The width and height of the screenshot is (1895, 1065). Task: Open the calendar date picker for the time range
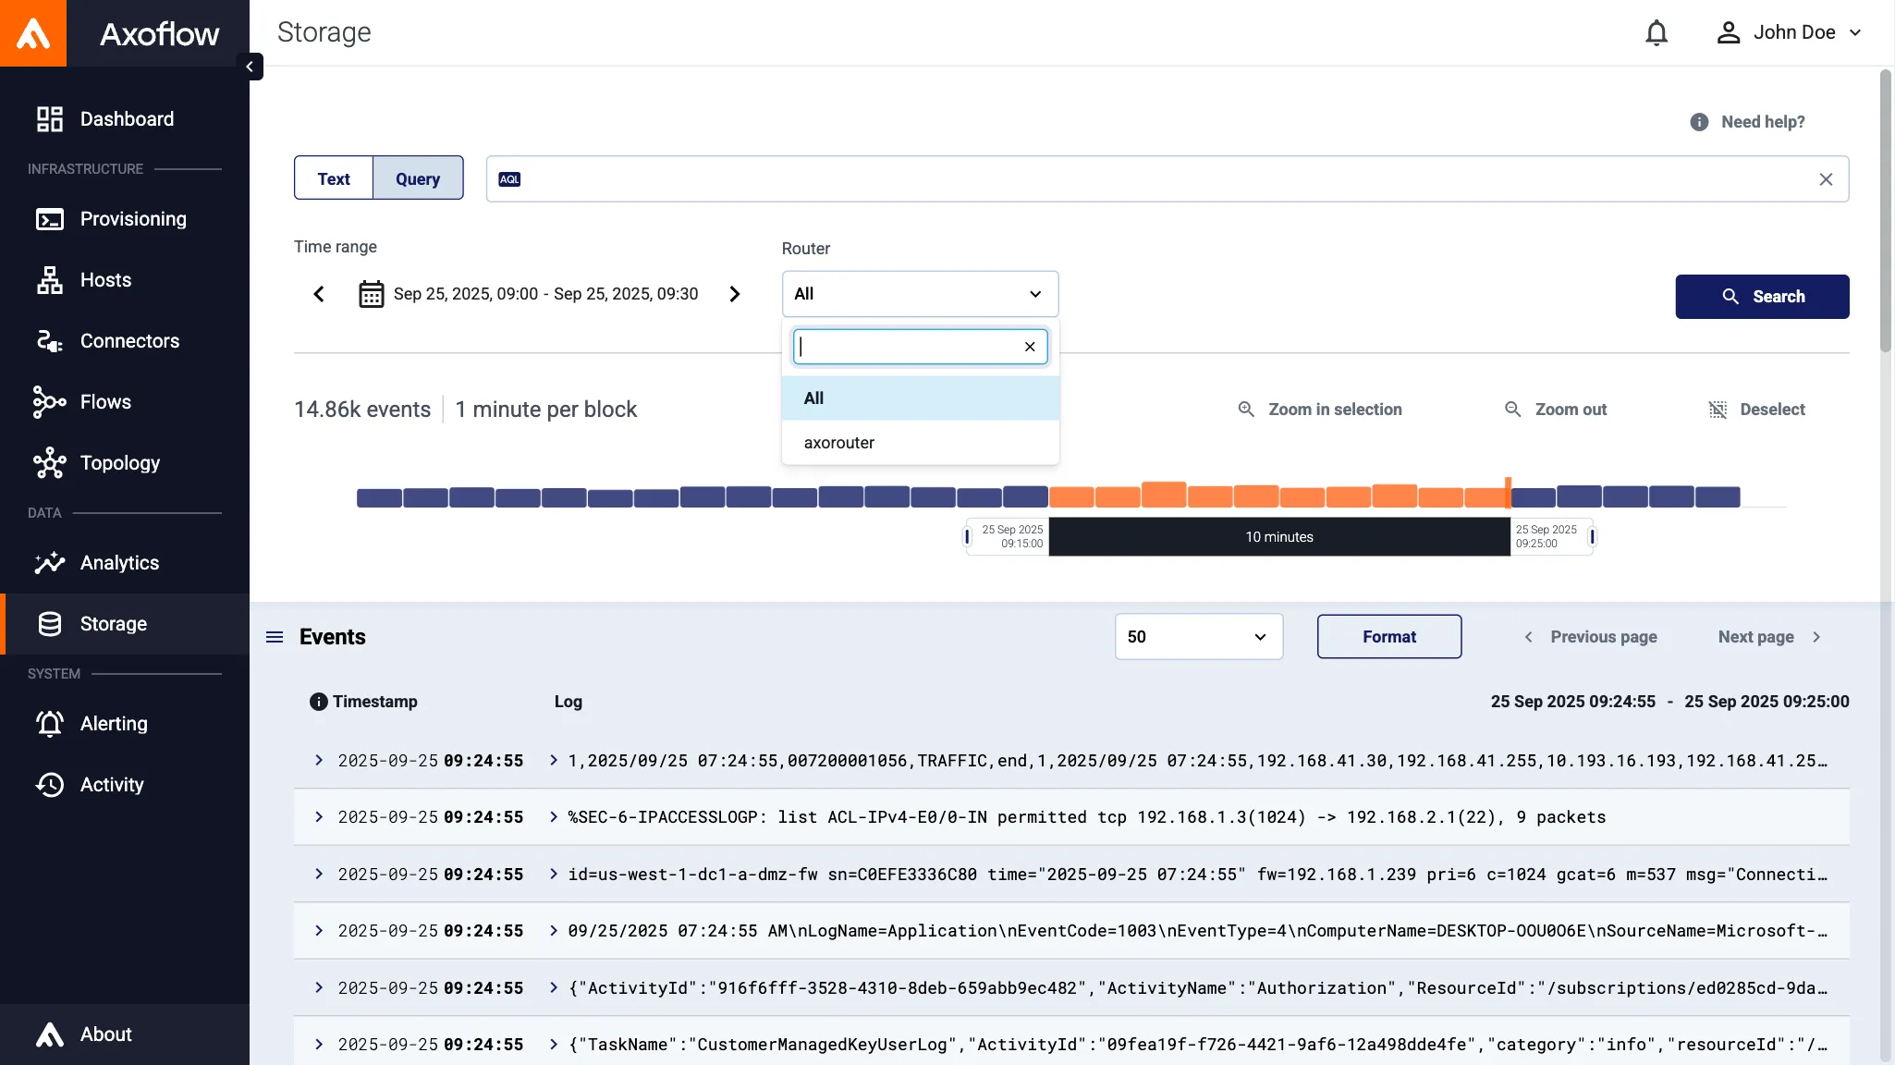370,294
